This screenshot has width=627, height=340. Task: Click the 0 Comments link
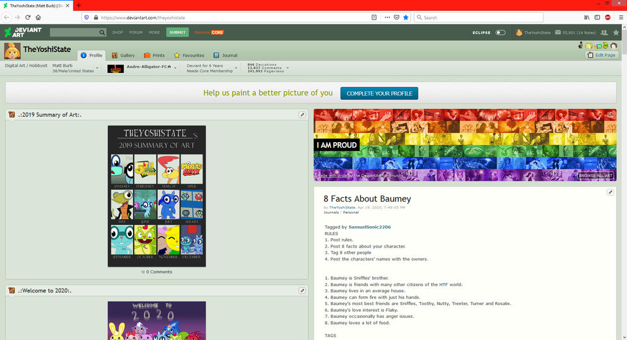[157, 272]
